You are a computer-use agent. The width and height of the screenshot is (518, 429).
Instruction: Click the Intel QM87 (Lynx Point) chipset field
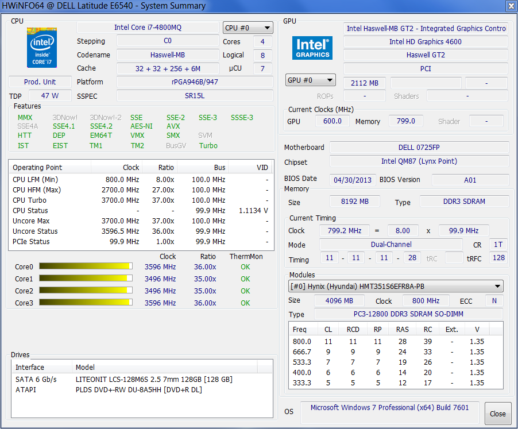coord(419,161)
